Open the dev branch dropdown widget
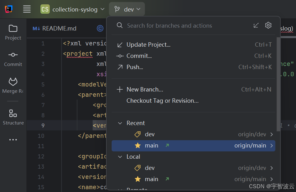296x192 pixels. click(x=127, y=9)
